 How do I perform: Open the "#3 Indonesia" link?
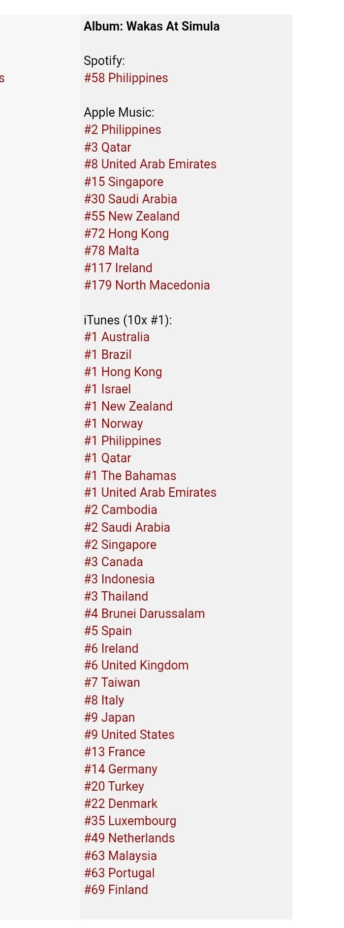coord(119,579)
